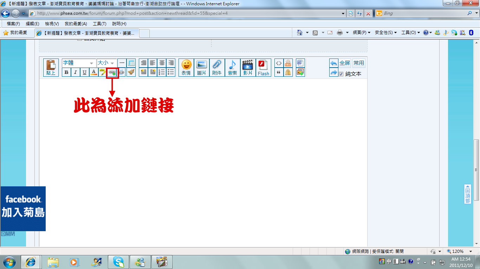This screenshot has width=480, height=269.
Task: Click the IE refresh button
Action: pyautogui.click(x=359, y=13)
